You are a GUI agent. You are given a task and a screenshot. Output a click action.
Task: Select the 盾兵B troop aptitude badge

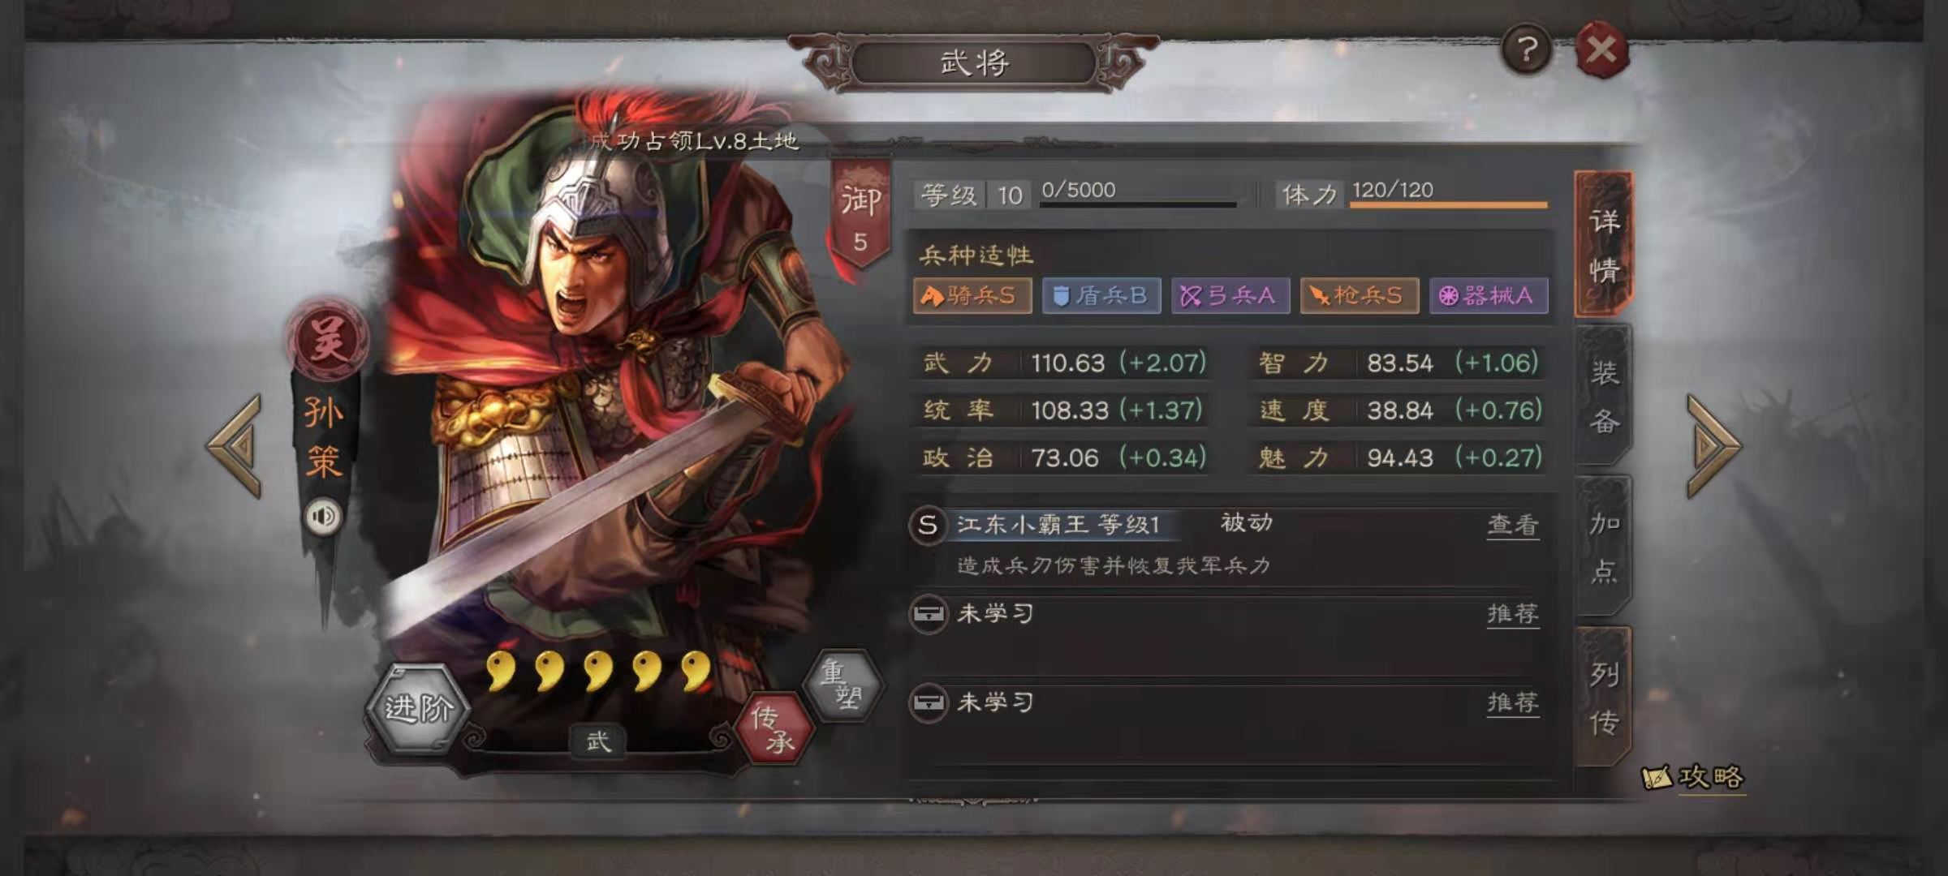point(1101,295)
